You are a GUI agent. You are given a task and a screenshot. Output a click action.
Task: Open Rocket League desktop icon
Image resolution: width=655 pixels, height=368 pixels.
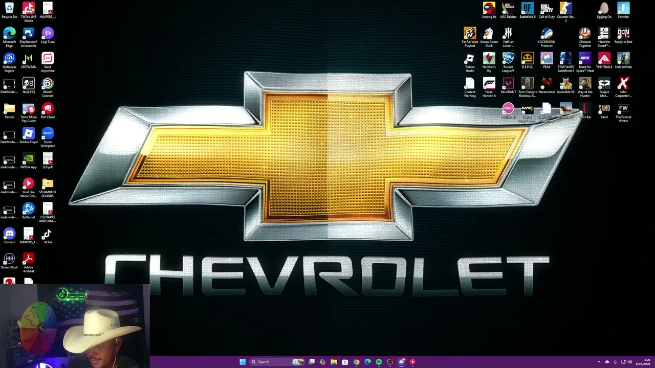(508, 62)
